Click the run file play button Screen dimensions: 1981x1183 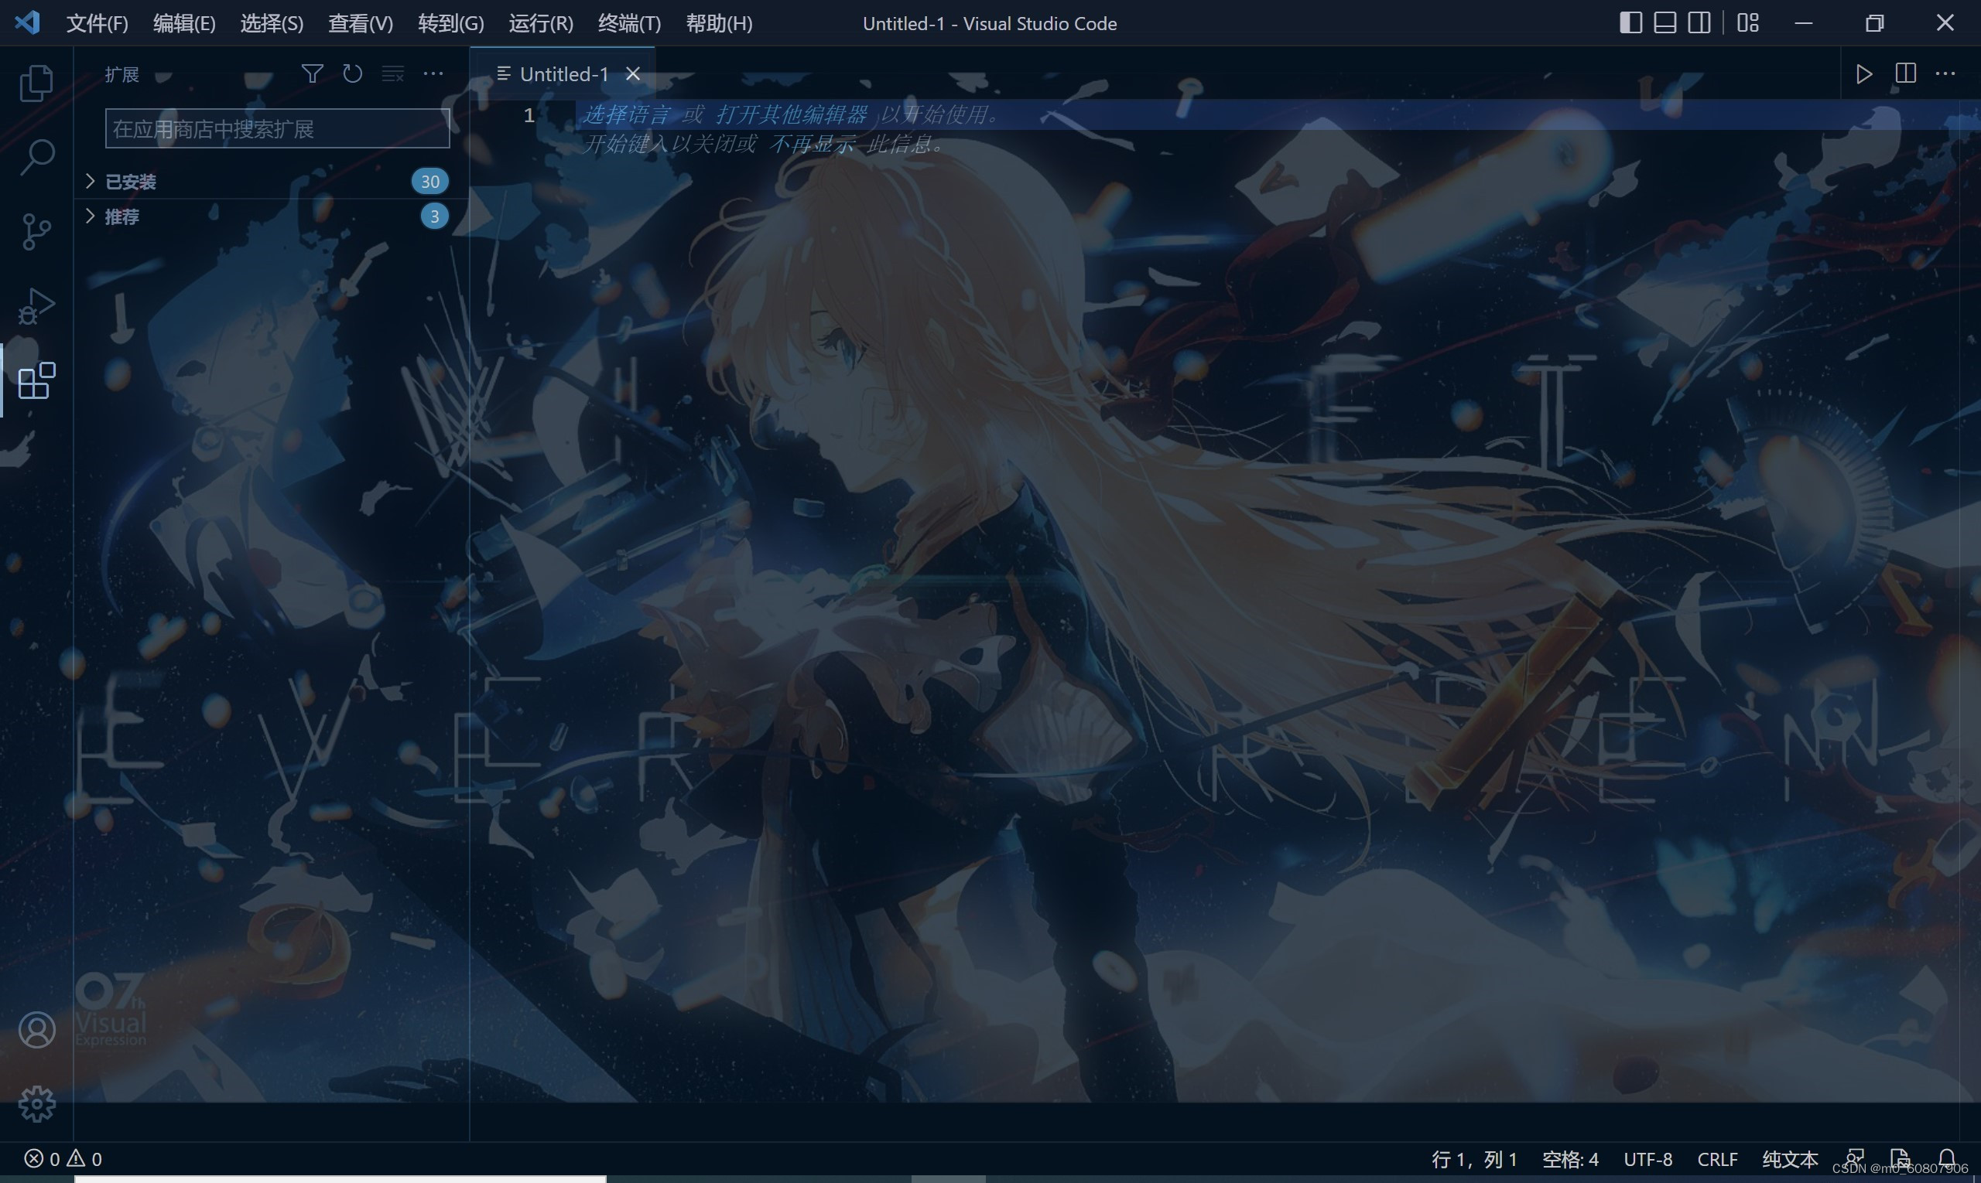coord(1863,74)
